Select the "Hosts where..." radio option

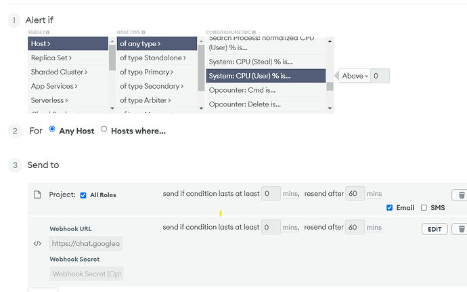(x=104, y=129)
